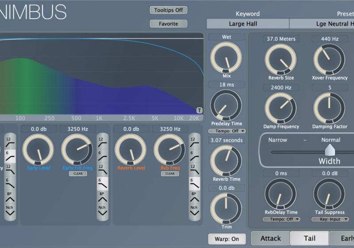Toggle the Tooltips Off button
354x248 pixels.
tap(169, 10)
